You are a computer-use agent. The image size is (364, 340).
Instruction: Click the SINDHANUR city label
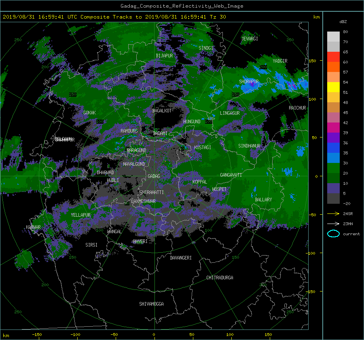(x=249, y=146)
